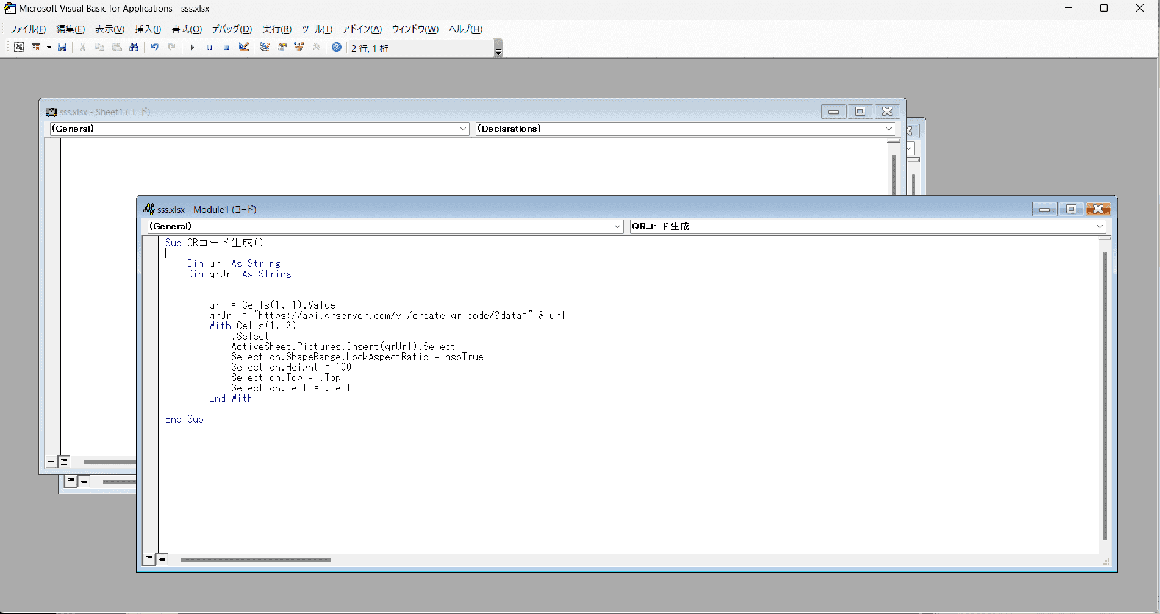Open the デバッグ(D) menu
The width and height of the screenshot is (1160, 614).
pos(232,29)
